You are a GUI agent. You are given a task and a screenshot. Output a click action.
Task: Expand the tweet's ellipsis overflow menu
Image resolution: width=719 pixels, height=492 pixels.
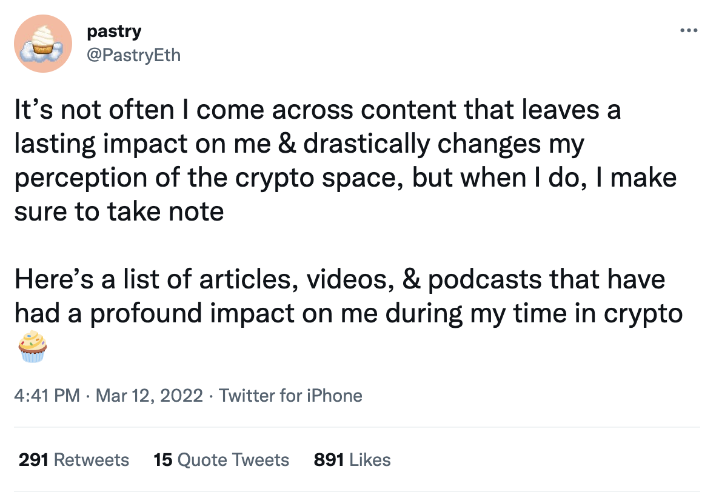(688, 30)
